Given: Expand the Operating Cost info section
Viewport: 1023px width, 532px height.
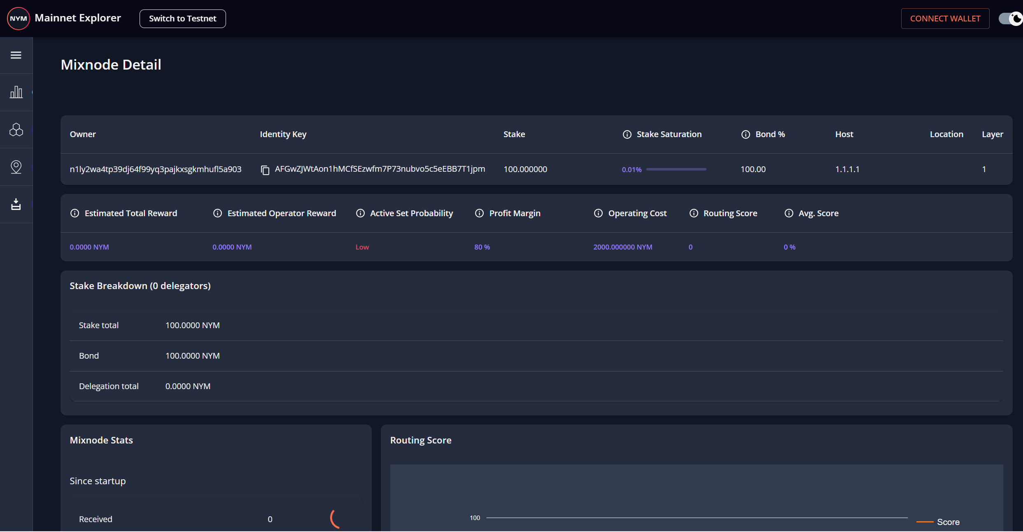Looking at the screenshot, I should pyautogui.click(x=598, y=213).
